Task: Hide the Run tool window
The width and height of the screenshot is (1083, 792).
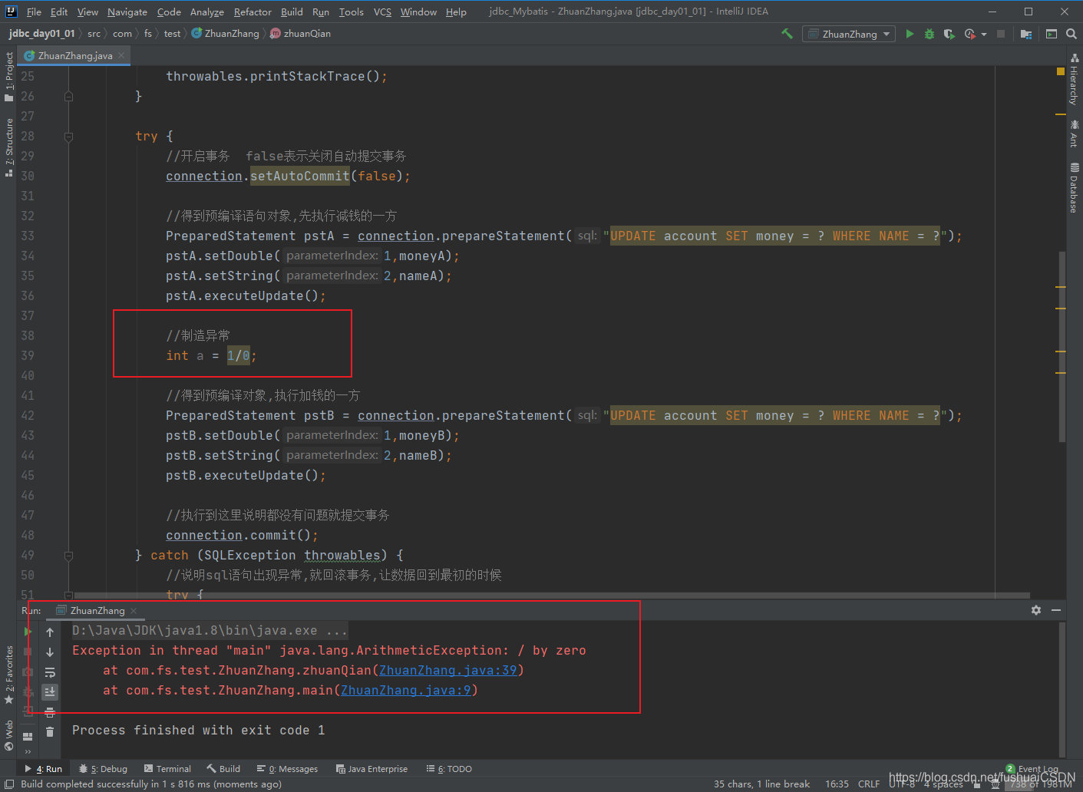Action: [x=1056, y=610]
